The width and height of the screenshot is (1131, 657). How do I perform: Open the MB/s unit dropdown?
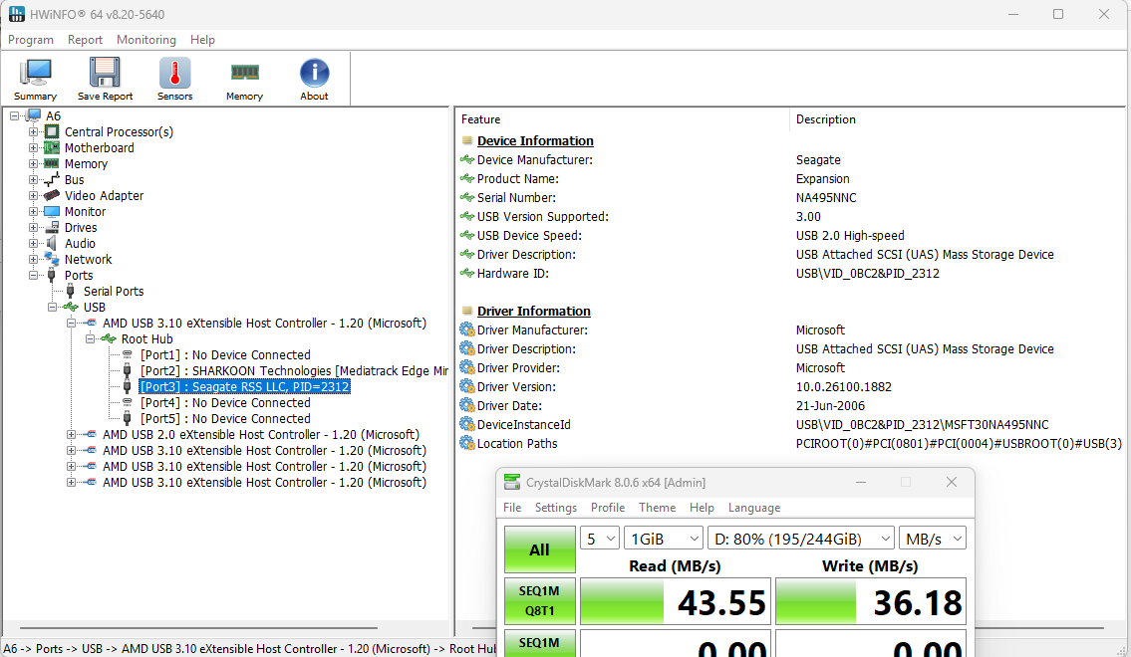click(933, 539)
